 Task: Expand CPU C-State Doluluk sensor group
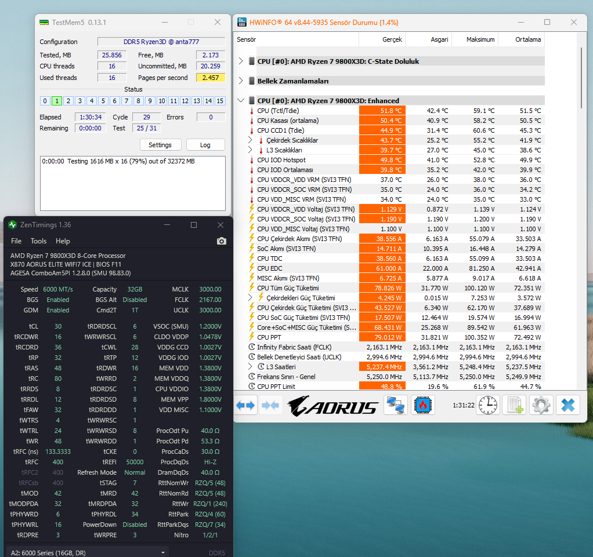tap(241, 61)
